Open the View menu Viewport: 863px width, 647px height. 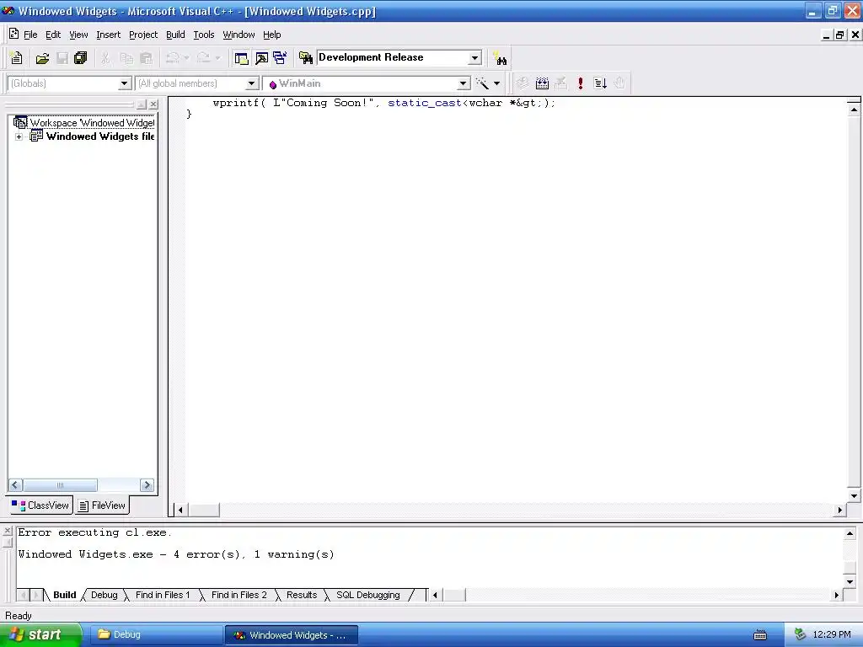pos(78,35)
